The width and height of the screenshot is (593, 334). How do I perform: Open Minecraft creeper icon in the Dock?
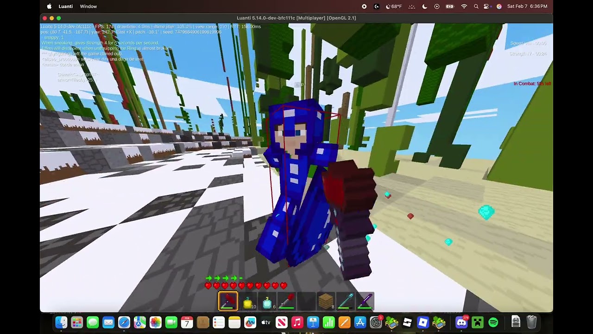(478, 322)
